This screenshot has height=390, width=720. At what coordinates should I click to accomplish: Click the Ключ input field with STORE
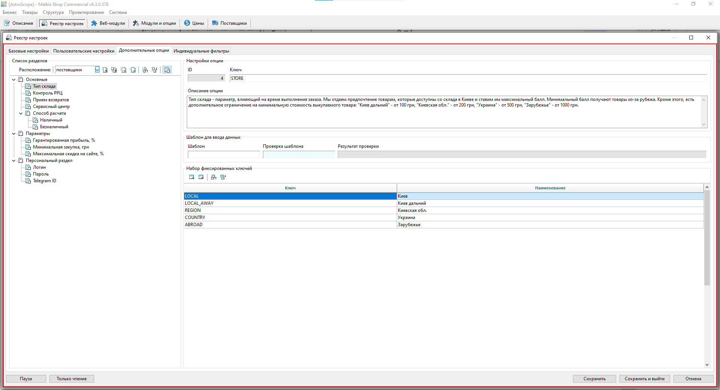coord(468,78)
